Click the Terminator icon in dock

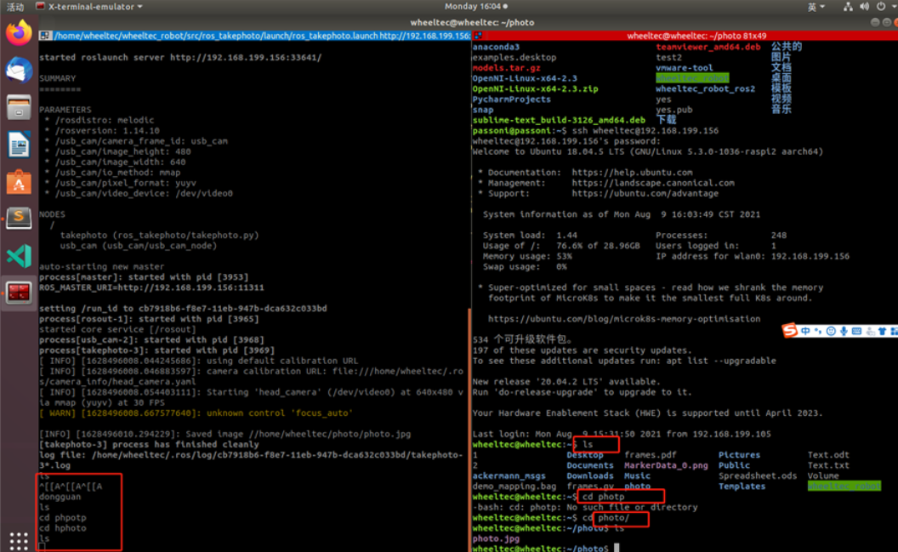click(x=19, y=293)
